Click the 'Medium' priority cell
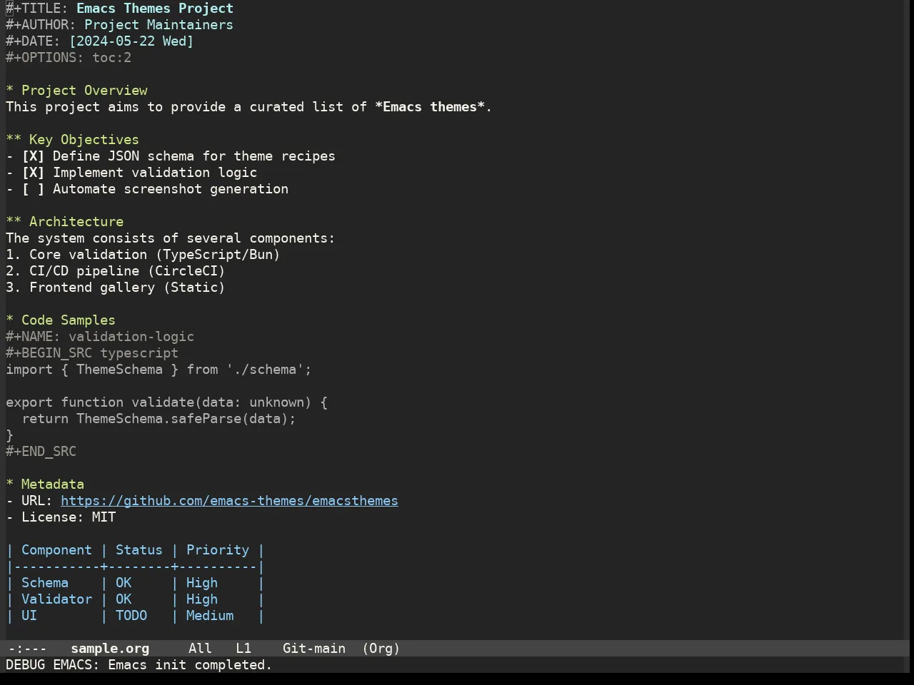Image resolution: width=914 pixels, height=685 pixels. (210, 616)
